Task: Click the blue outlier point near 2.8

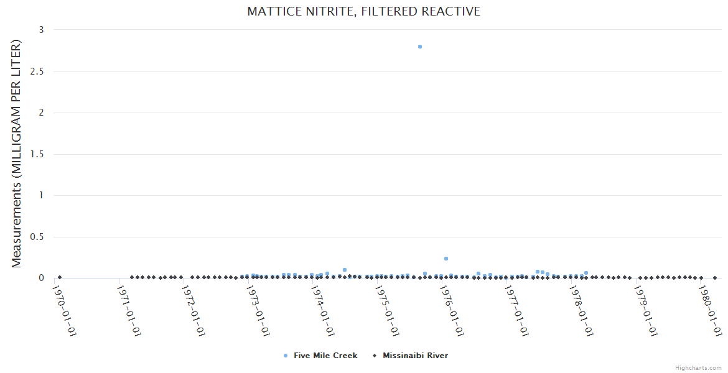Action: 420,47
